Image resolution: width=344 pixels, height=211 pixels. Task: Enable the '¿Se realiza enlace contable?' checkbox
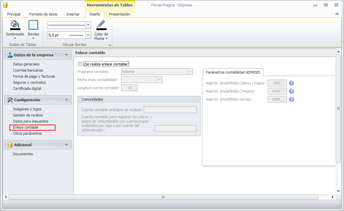[x=80, y=64]
